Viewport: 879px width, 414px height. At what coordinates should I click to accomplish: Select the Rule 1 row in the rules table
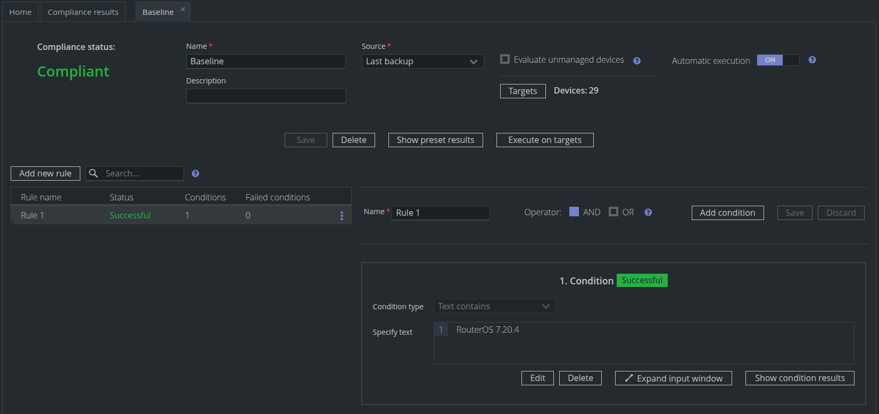[x=160, y=215]
